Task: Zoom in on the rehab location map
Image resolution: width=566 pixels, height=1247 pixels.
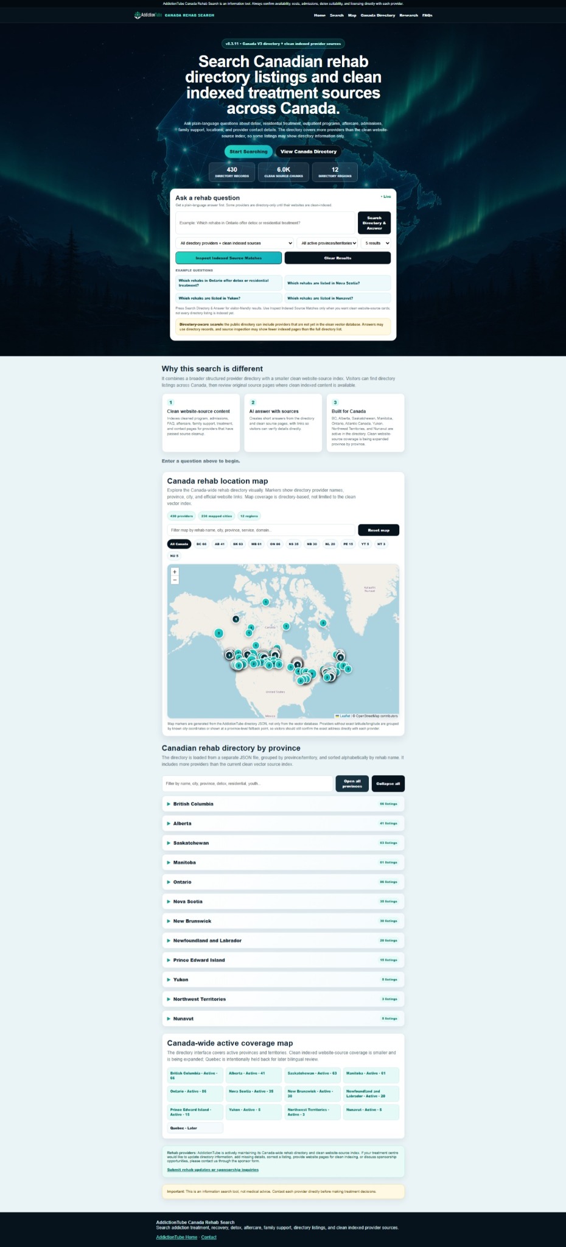Action: pyautogui.click(x=175, y=572)
